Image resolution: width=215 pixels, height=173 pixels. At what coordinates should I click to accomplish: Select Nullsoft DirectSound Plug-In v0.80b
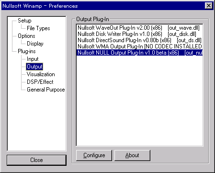[x=140, y=40]
